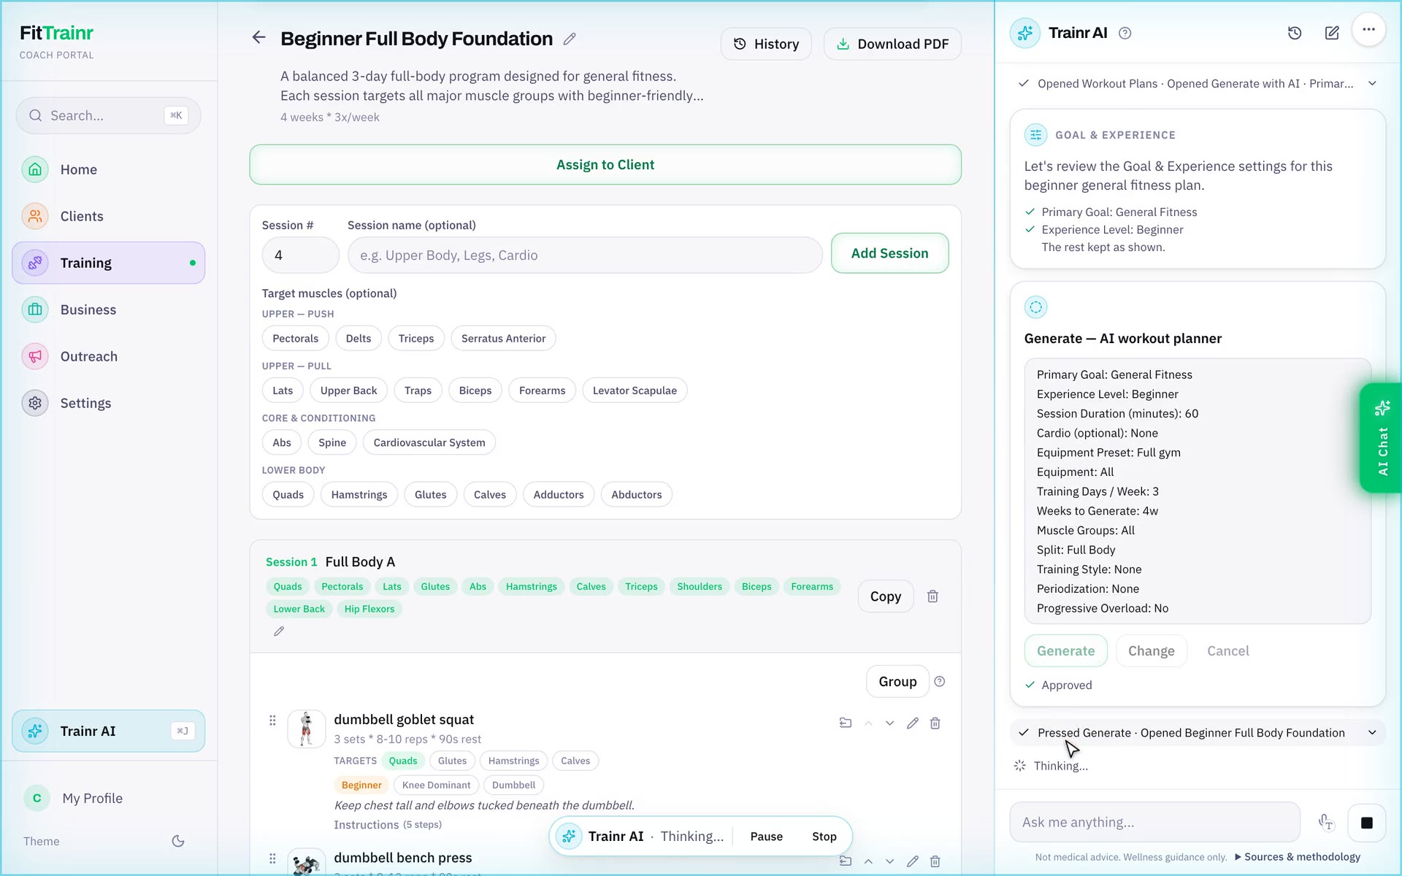Click the FitTrainr logo
Screen dimensions: 1402x876
click(57, 33)
